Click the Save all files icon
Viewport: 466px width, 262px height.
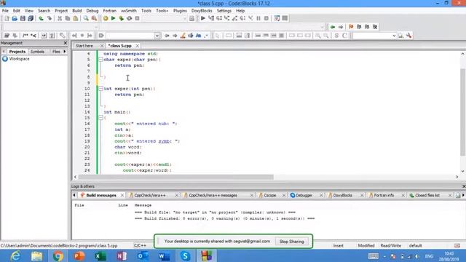(31, 18)
